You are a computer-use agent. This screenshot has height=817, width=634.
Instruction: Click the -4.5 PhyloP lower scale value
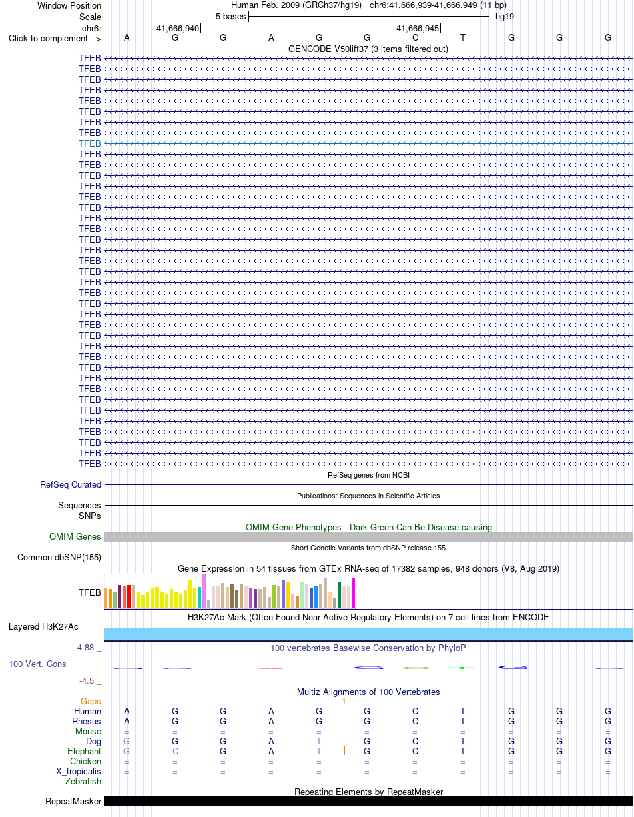click(x=90, y=681)
